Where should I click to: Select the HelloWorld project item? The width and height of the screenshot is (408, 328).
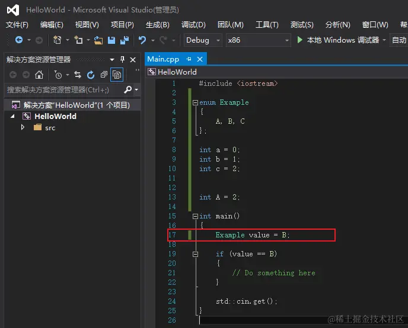[x=55, y=116]
